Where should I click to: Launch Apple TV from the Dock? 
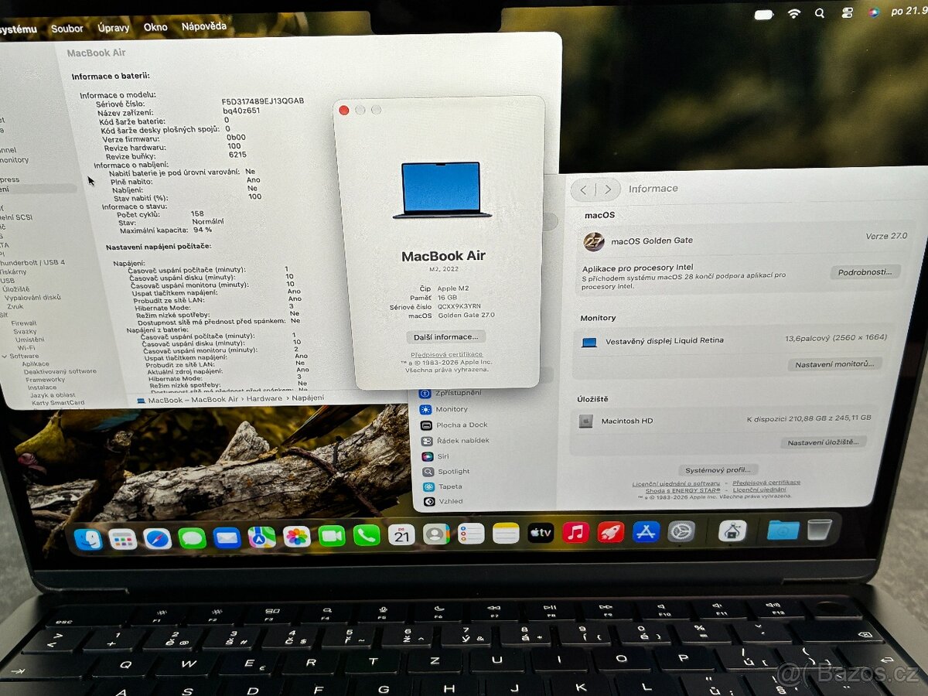click(x=541, y=532)
